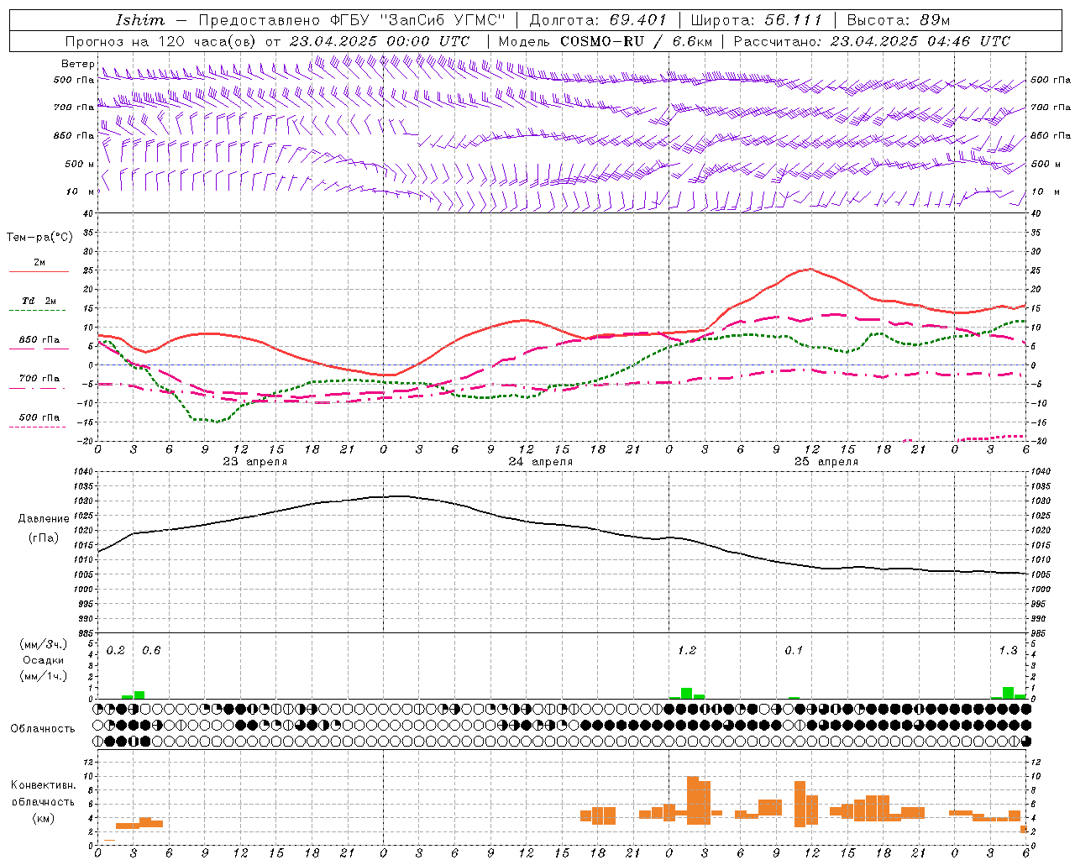Click the "25 апреля" date label
The image size is (1075, 860).
click(x=826, y=462)
